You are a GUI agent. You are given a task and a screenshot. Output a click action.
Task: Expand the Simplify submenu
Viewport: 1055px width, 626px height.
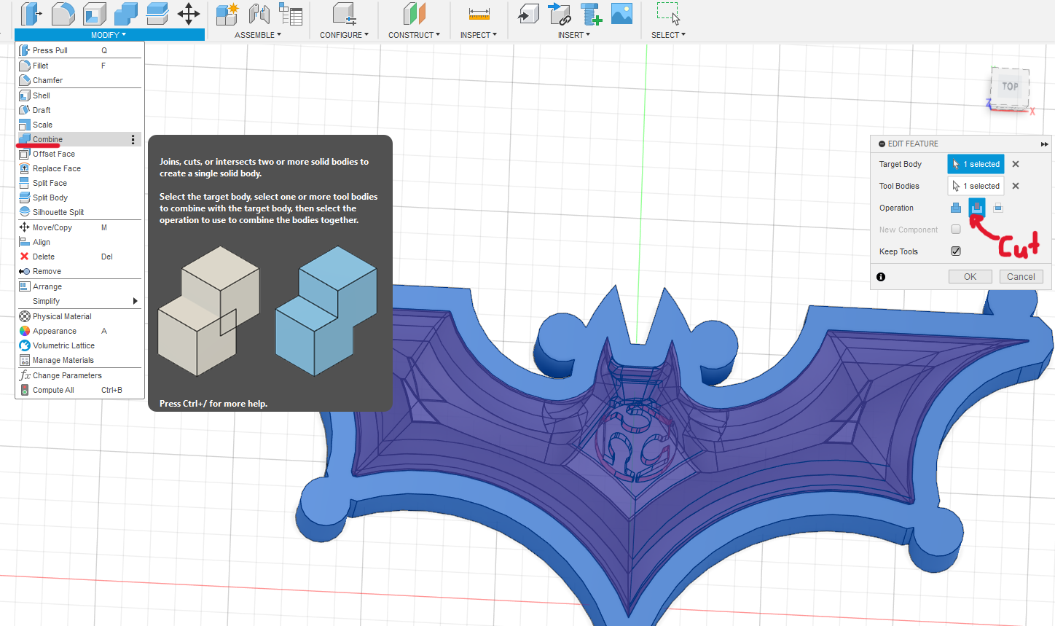tap(79, 301)
